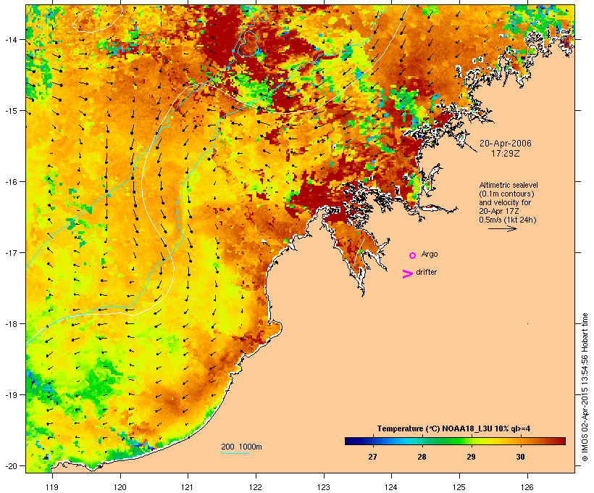Click the longitude axis label 121

tap(188, 487)
